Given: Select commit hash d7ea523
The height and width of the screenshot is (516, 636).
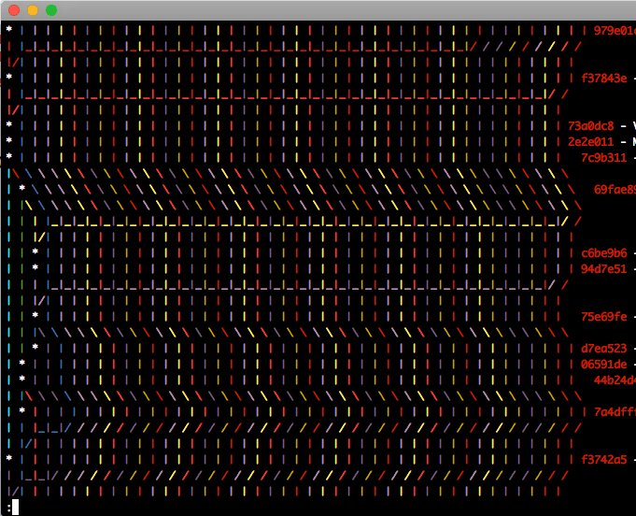Looking at the screenshot, I should [x=603, y=349].
